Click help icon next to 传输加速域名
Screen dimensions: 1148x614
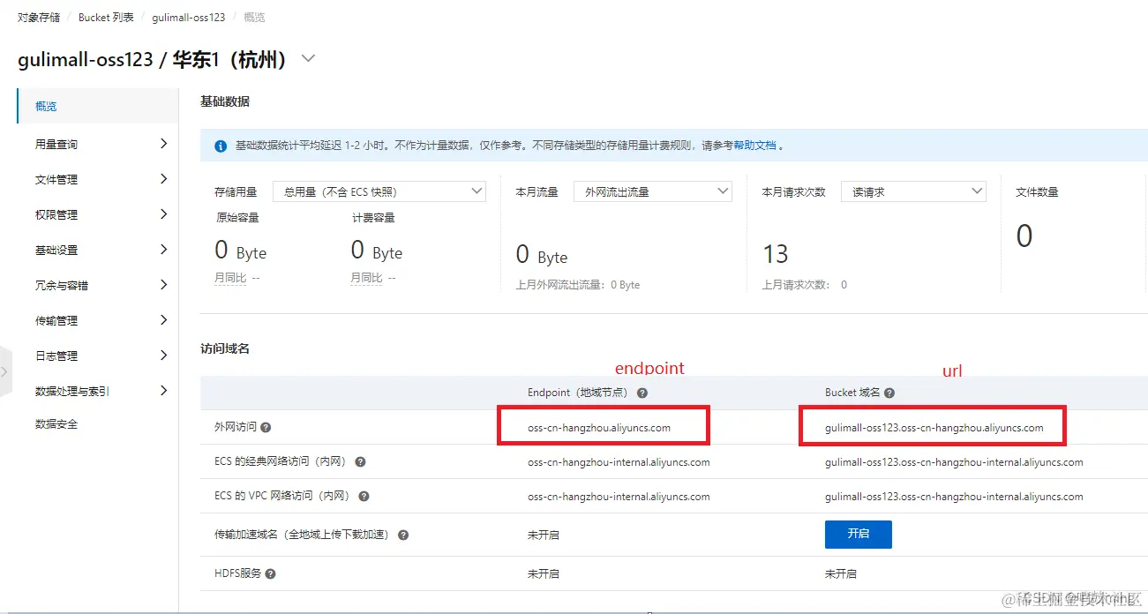403,535
